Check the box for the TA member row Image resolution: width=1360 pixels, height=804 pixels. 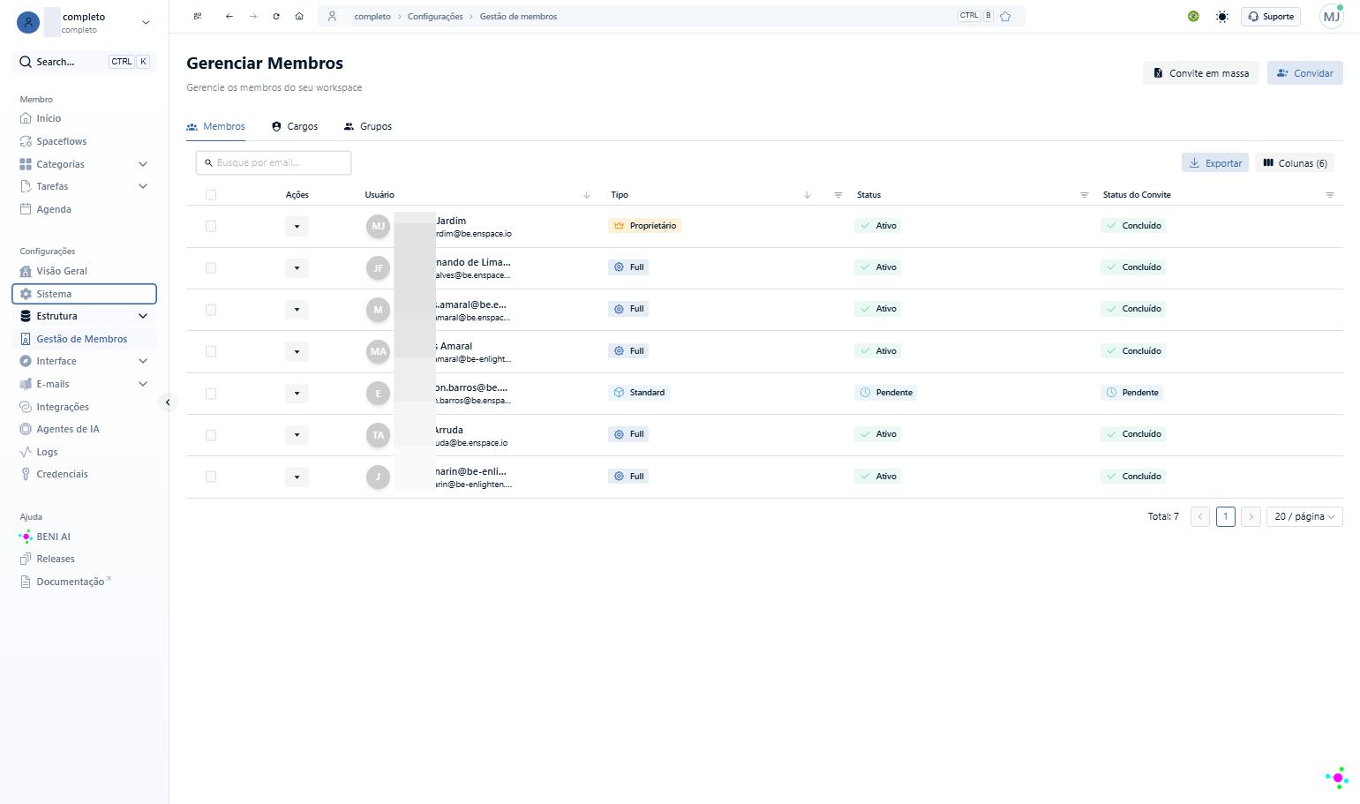click(x=211, y=435)
